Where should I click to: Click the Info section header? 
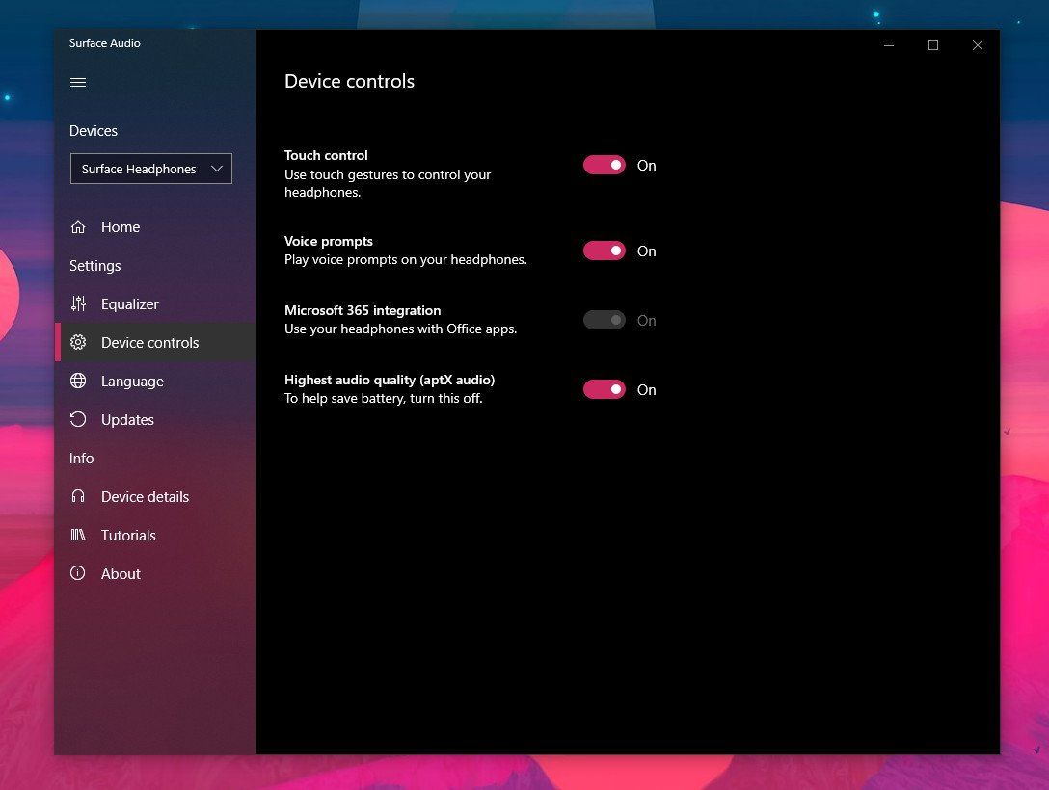click(82, 458)
